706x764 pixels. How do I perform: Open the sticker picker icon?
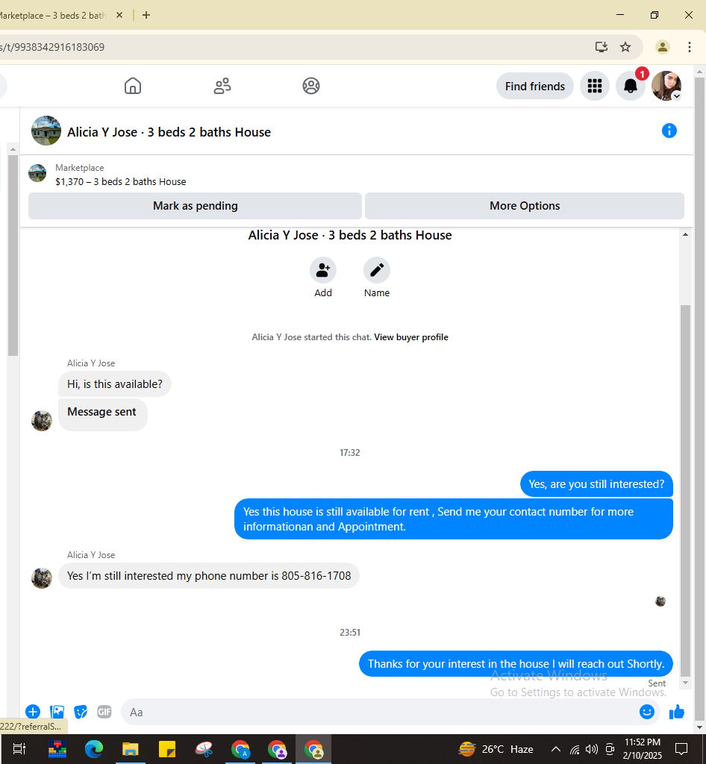coord(81,712)
